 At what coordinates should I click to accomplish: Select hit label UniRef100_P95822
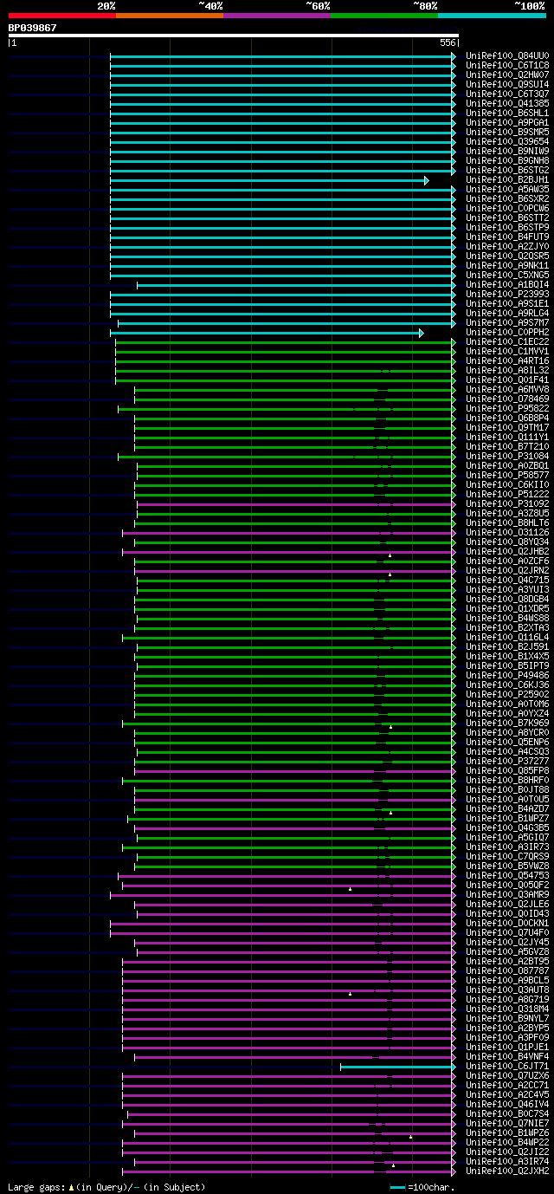coord(507,408)
